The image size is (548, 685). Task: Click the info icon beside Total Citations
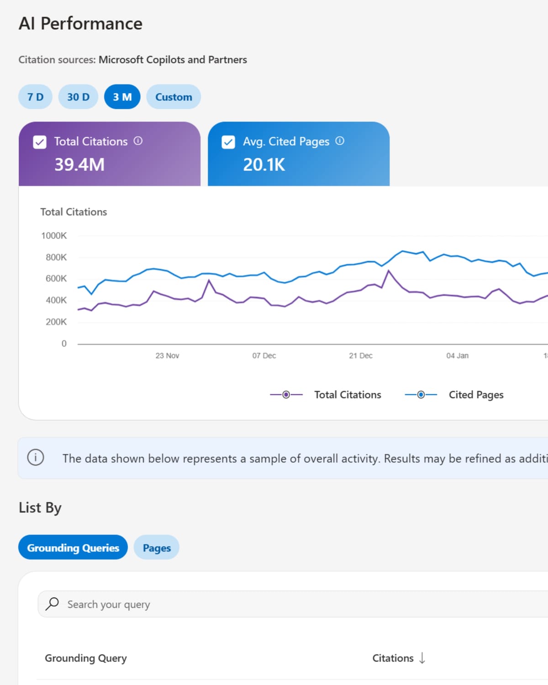pyautogui.click(x=139, y=142)
